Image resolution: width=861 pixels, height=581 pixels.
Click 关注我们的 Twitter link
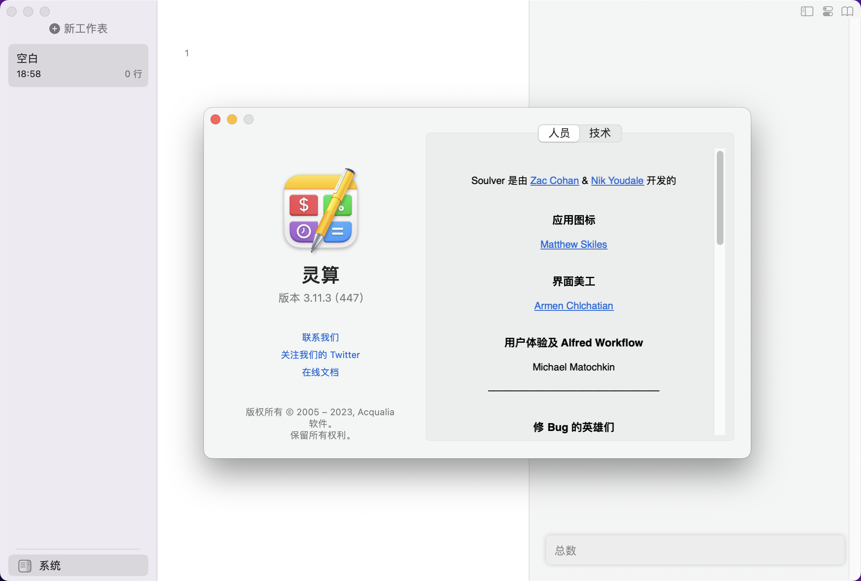[x=320, y=355]
